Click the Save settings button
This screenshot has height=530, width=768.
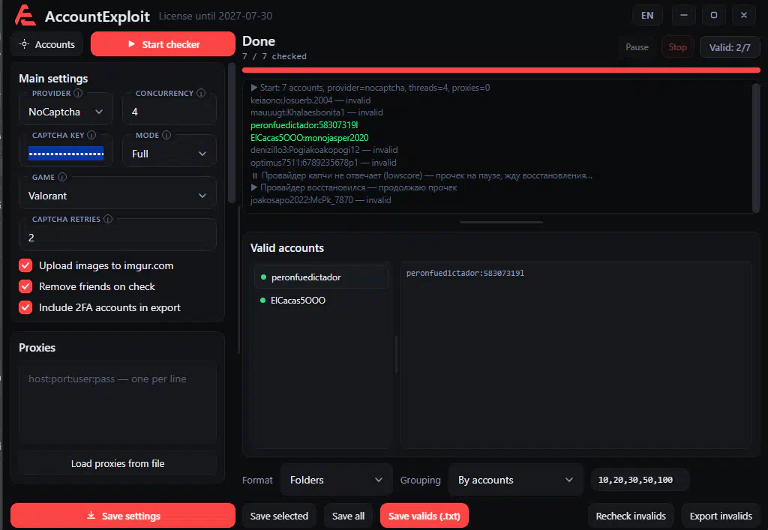tap(123, 516)
